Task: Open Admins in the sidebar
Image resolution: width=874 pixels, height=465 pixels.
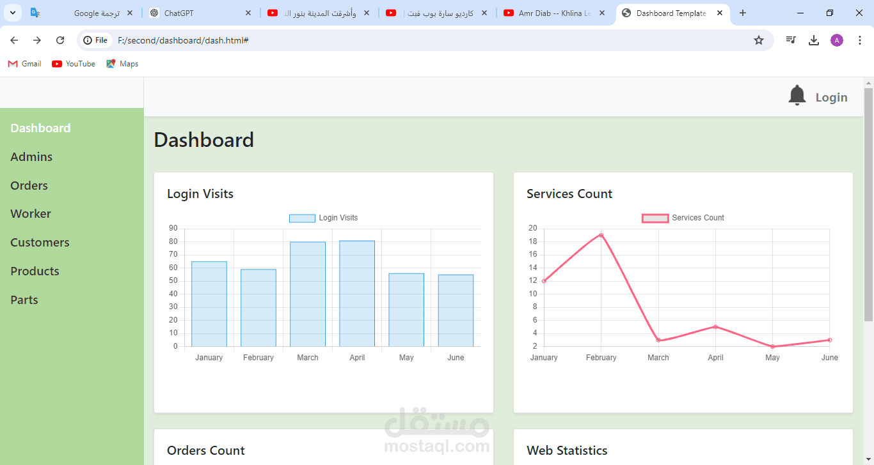Action: tap(31, 156)
